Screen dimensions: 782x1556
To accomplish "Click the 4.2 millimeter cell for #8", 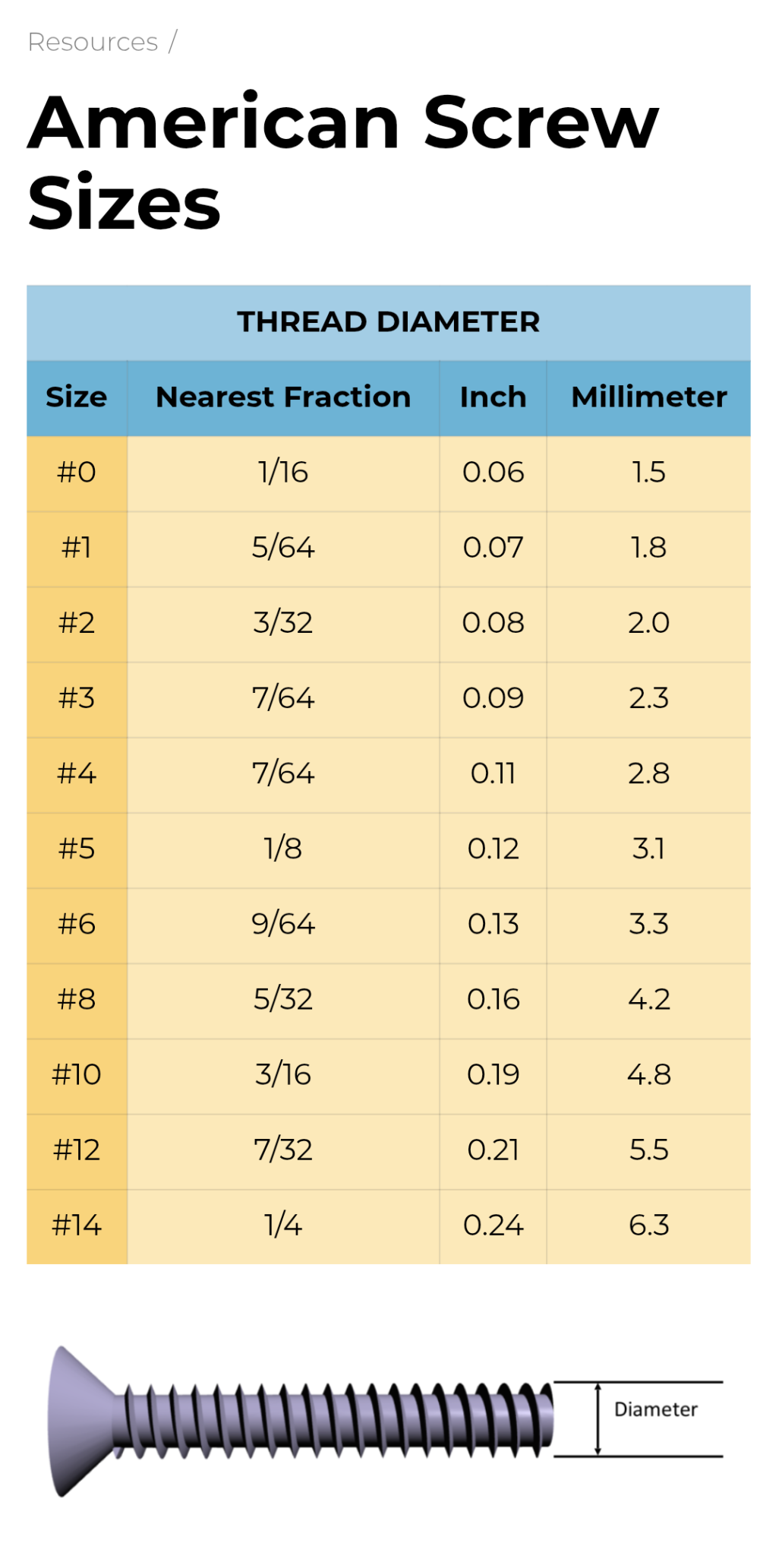I will 649,999.
